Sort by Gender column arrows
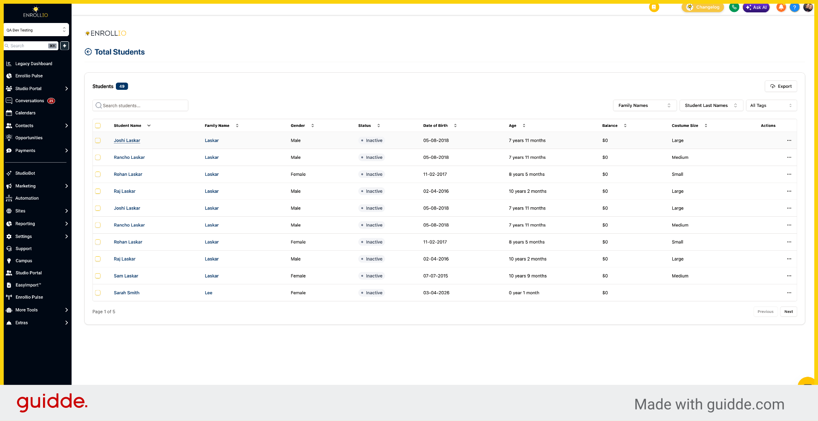The width and height of the screenshot is (818, 421). [x=313, y=126]
